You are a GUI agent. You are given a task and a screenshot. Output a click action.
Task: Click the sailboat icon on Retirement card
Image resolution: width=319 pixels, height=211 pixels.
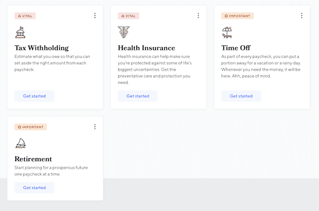point(20,143)
